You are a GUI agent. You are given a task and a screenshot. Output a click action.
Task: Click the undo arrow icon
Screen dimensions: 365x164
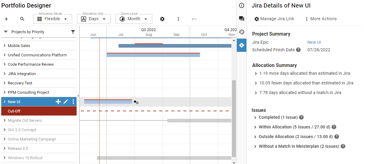[194, 19]
